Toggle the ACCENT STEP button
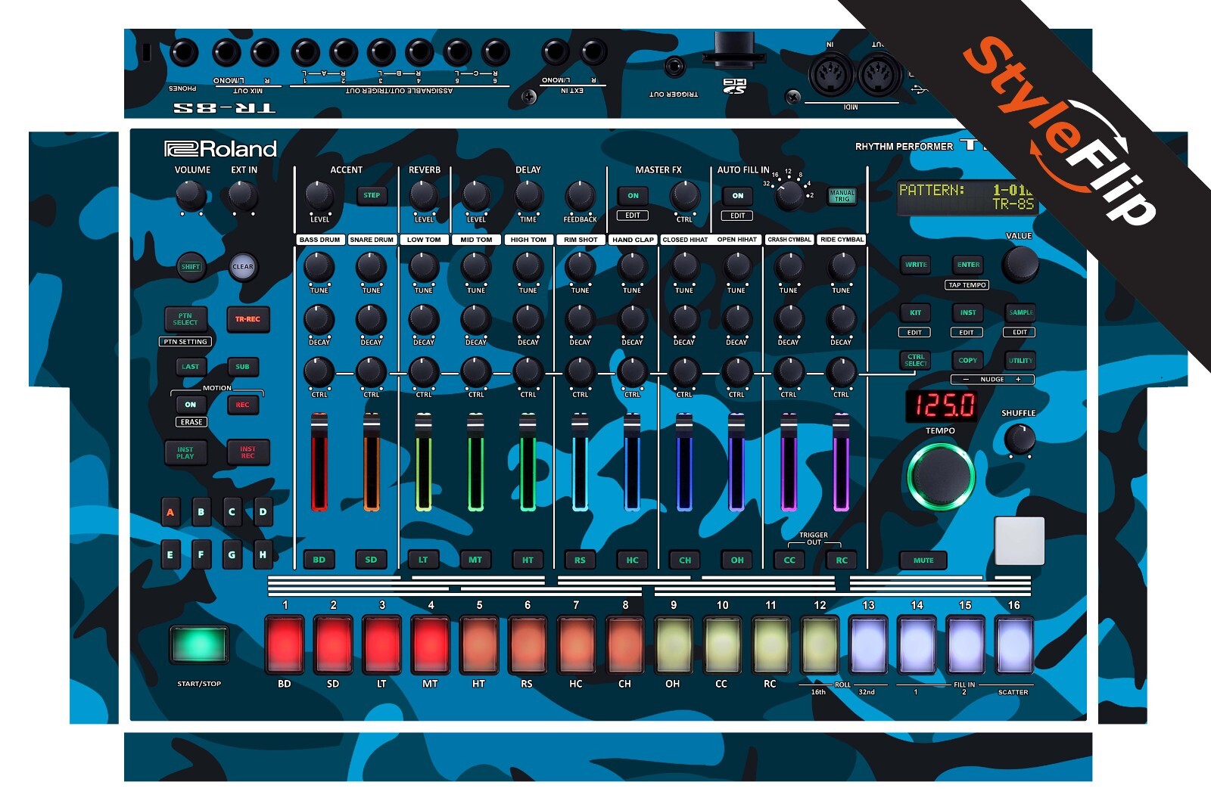1211x804 pixels. coord(372,195)
